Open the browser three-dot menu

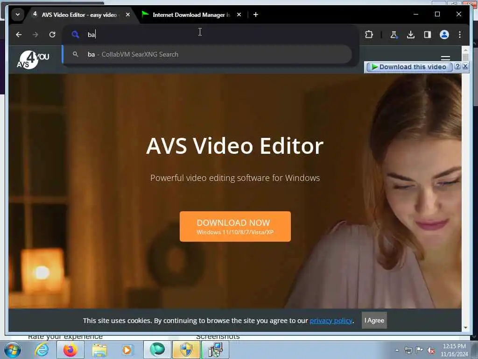coord(460,35)
